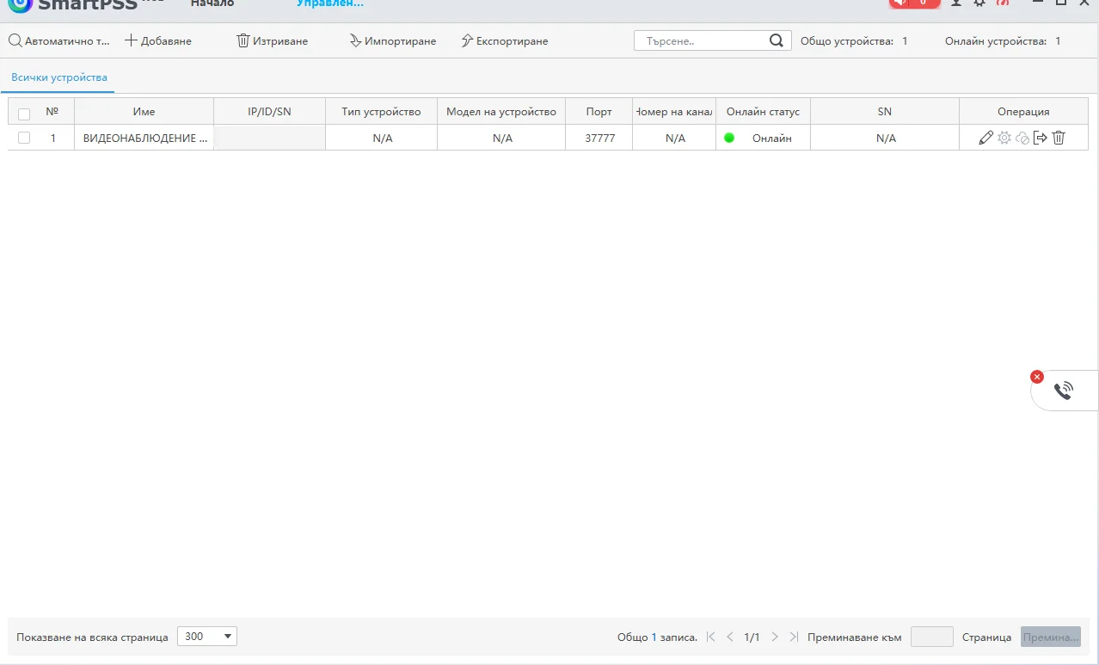Click Импортиране to import devices

pyautogui.click(x=393, y=40)
